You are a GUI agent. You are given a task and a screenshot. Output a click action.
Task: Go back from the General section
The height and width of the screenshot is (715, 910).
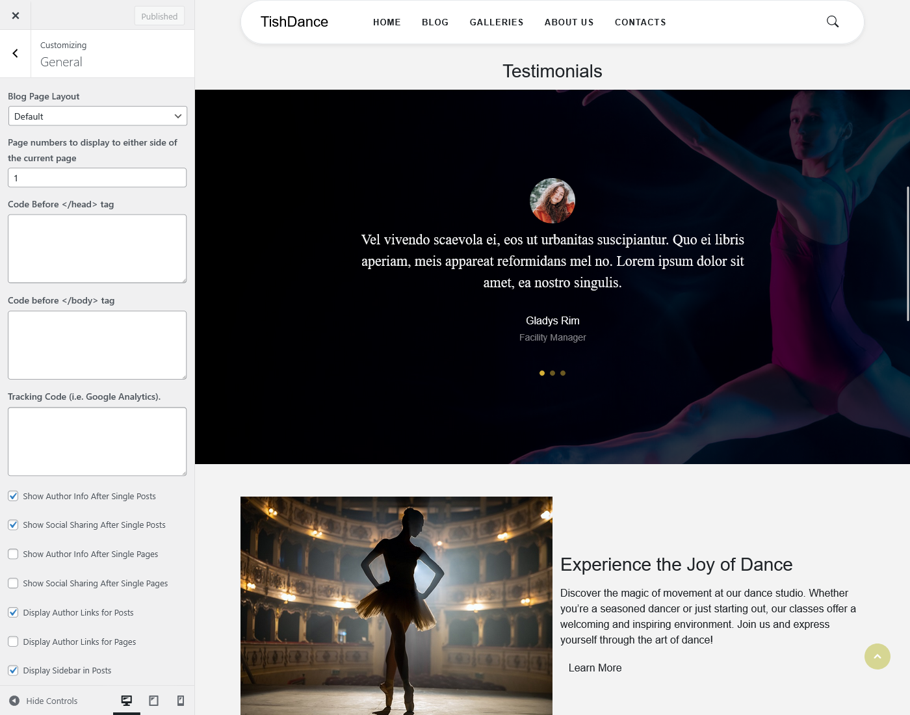pyautogui.click(x=16, y=53)
